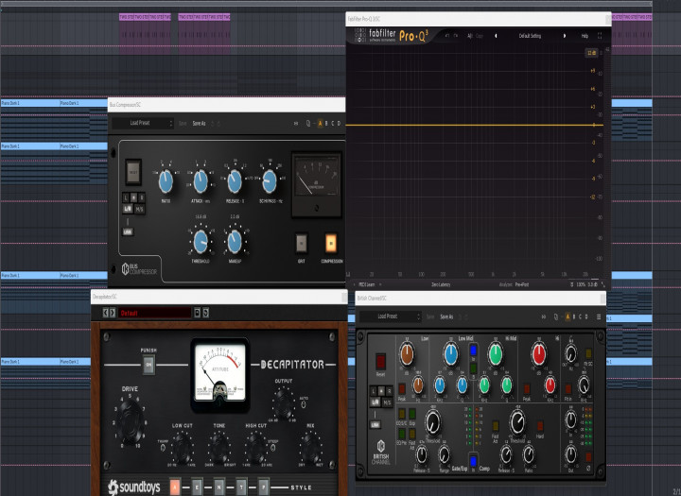
Task: Click the Drive knob on Decapitator
Action: point(131,422)
